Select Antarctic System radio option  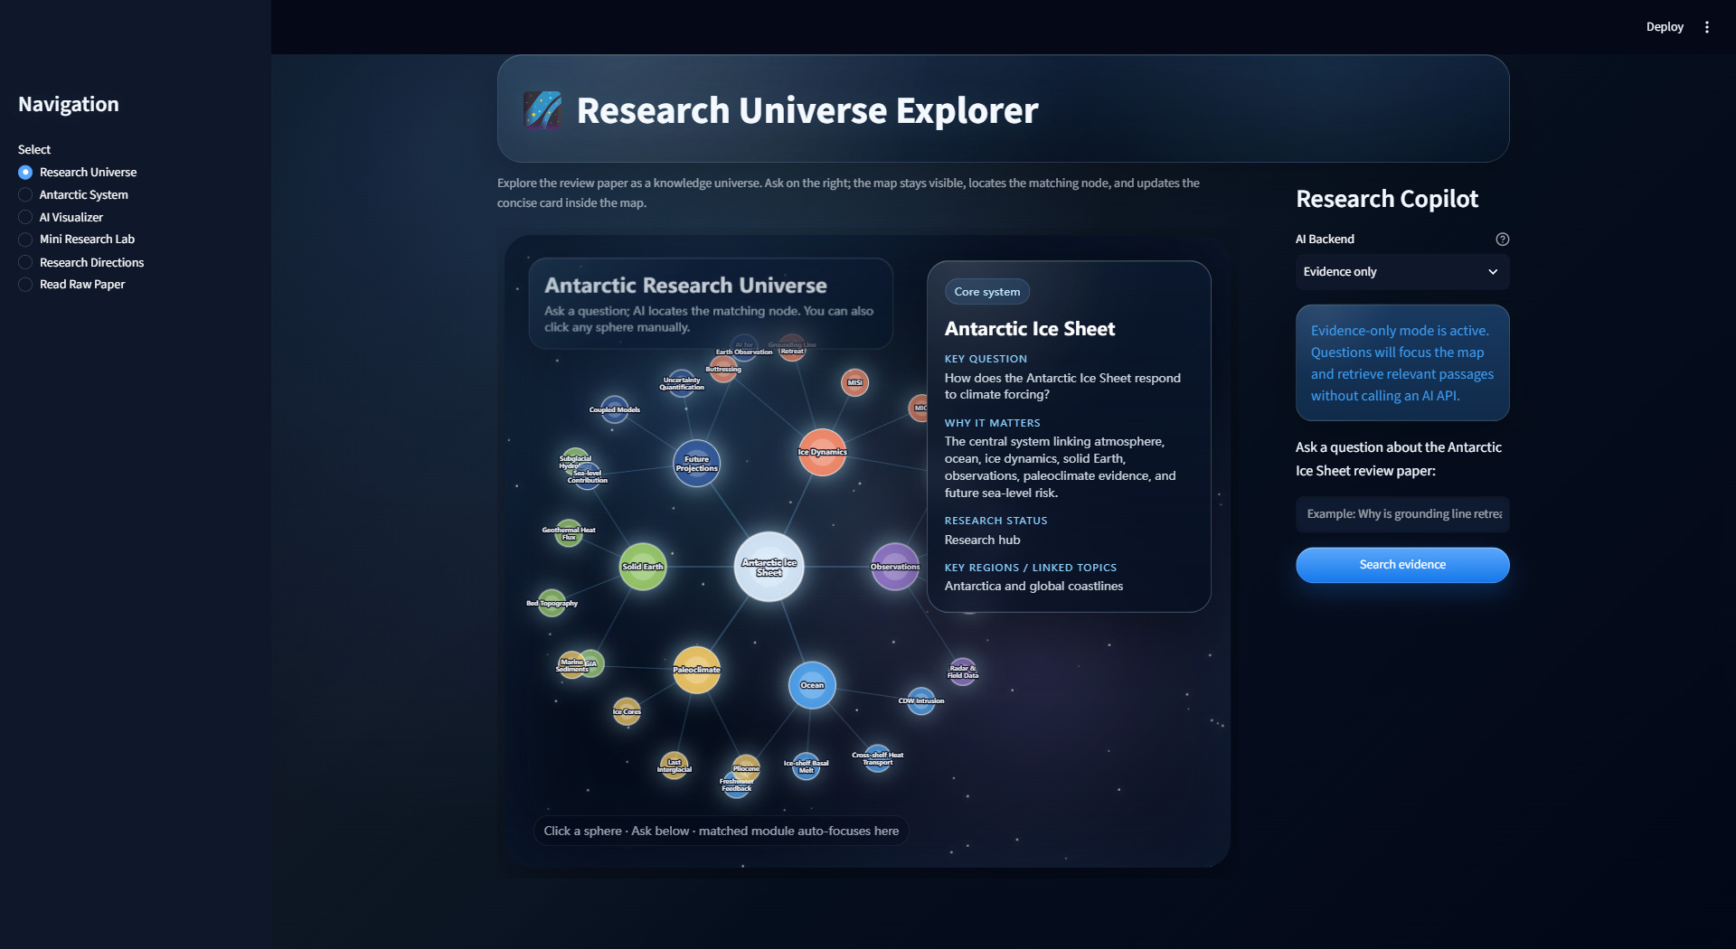[x=73, y=194]
